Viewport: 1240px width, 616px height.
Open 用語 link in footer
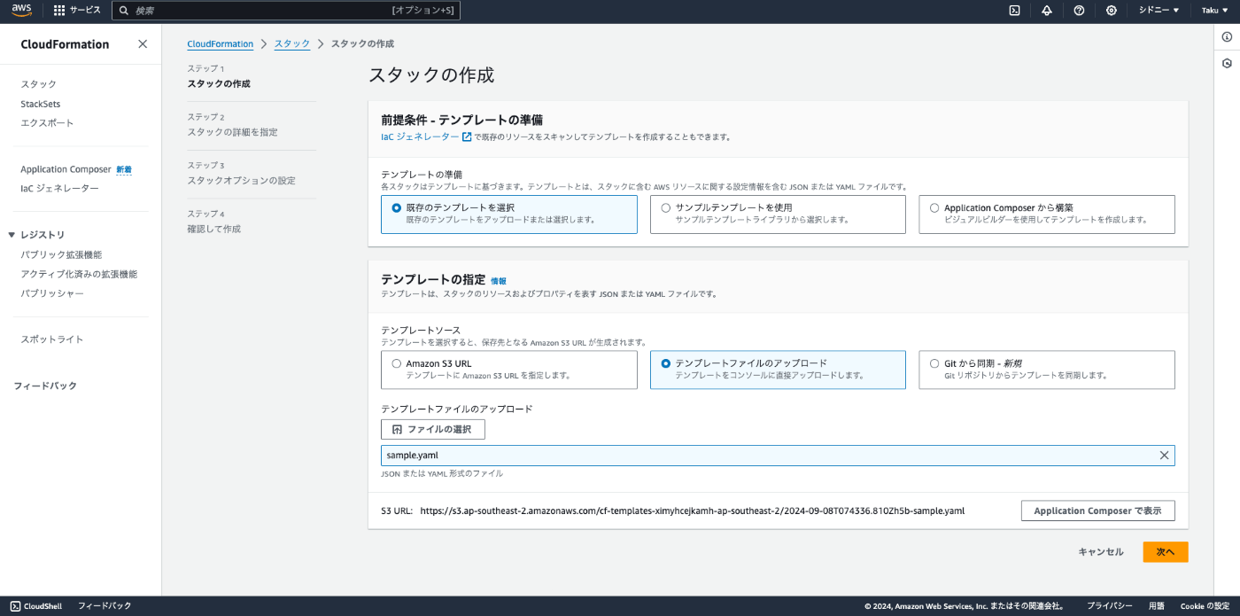(x=1157, y=606)
